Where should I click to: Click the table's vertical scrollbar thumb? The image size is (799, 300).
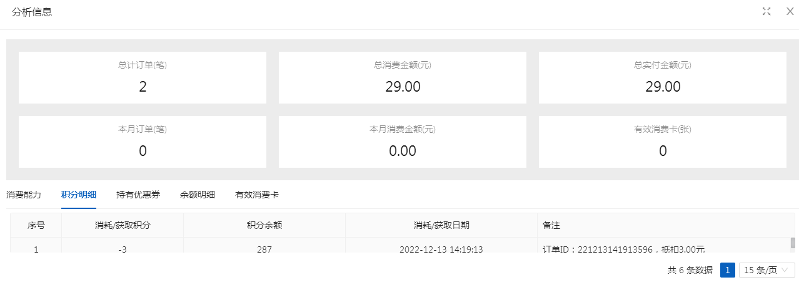pos(793,243)
